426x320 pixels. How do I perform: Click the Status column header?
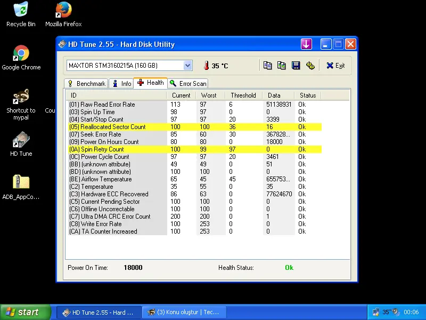tap(308, 95)
